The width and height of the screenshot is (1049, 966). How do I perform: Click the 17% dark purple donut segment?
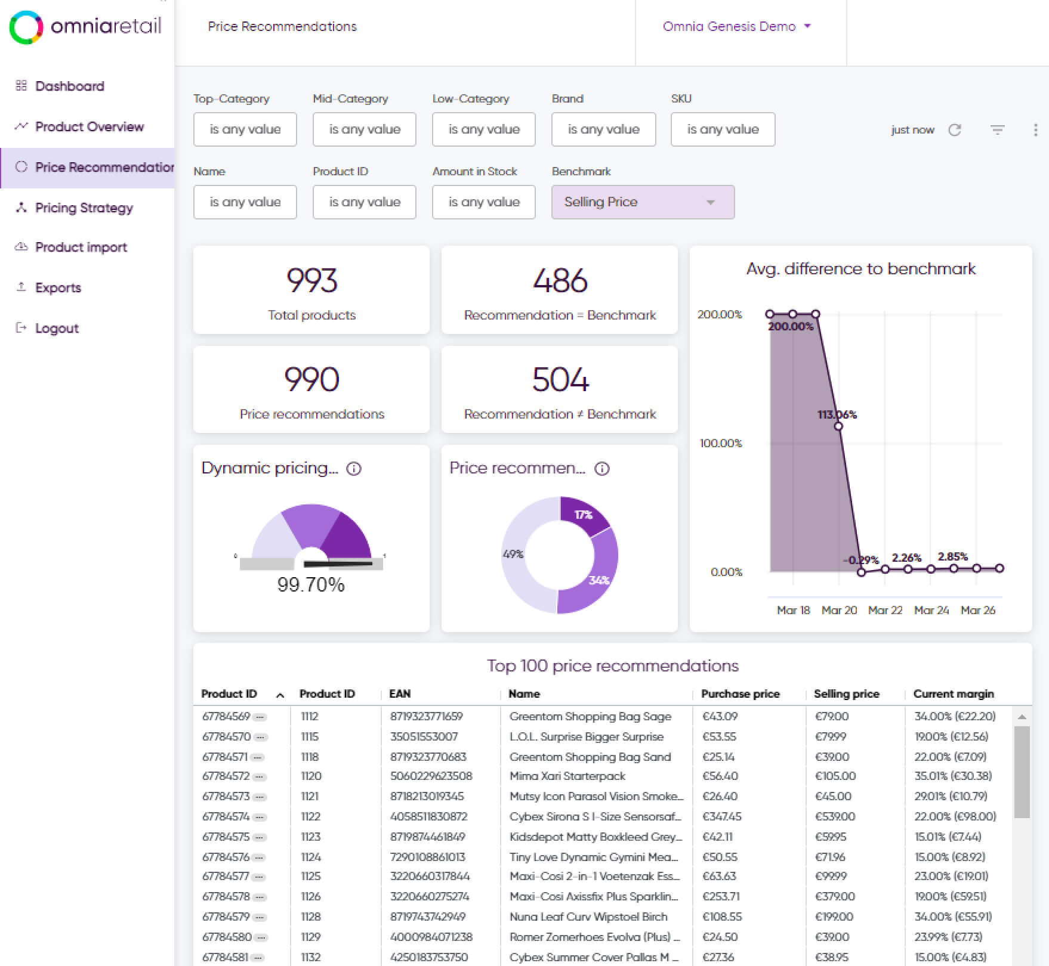[x=584, y=514]
